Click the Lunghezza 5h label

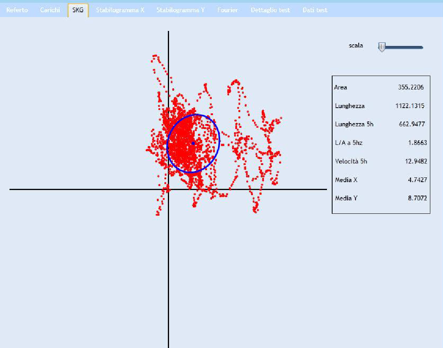click(x=354, y=124)
